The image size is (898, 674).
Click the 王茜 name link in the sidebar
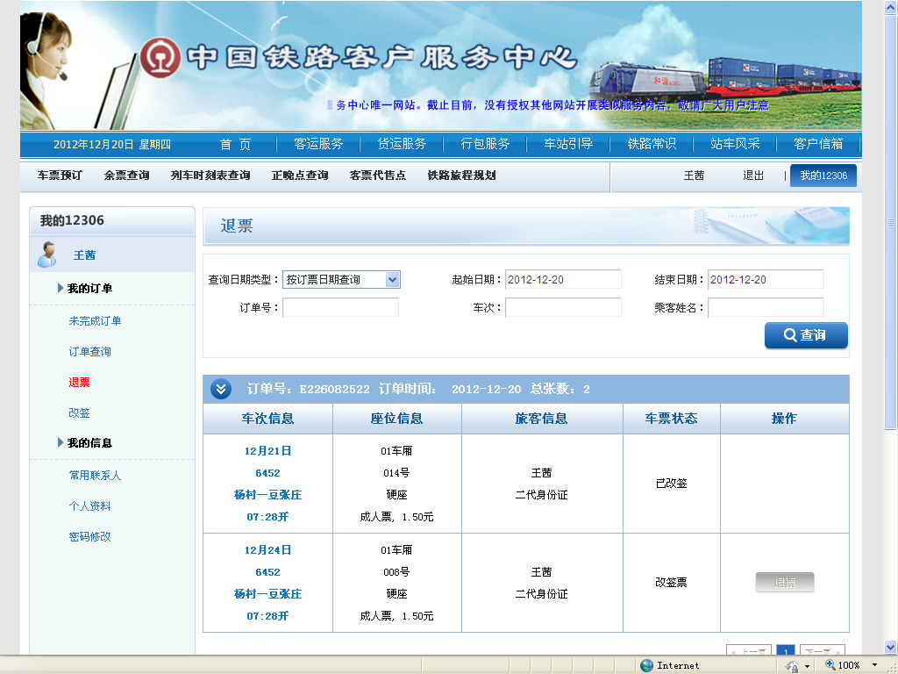[84, 255]
